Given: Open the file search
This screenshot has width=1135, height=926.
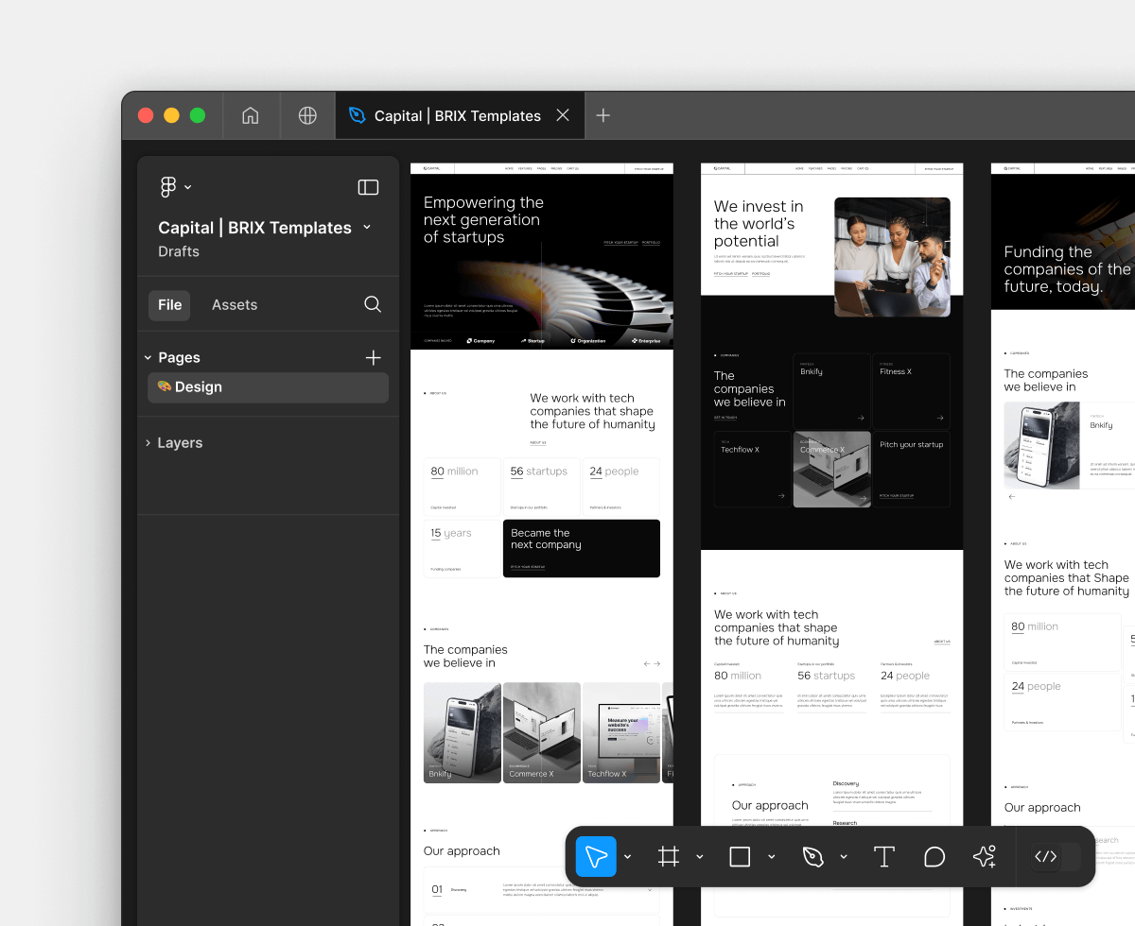Looking at the screenshot, I should coord(372,304).
